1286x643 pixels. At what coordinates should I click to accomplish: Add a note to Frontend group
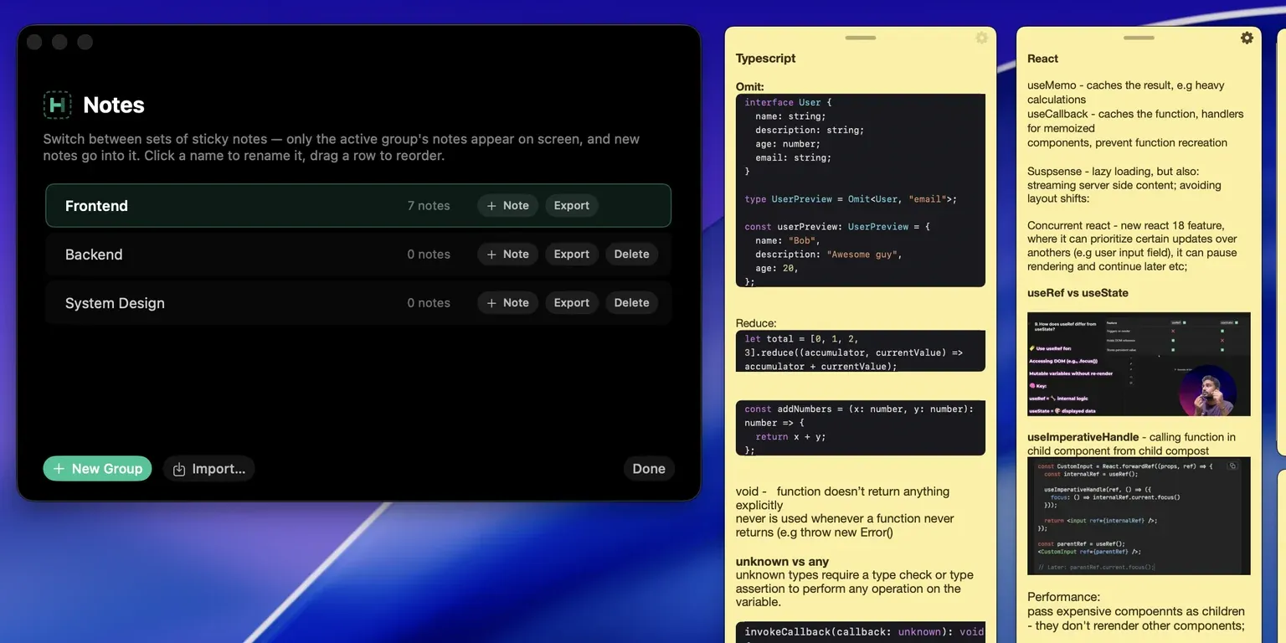tap(507, 206)
